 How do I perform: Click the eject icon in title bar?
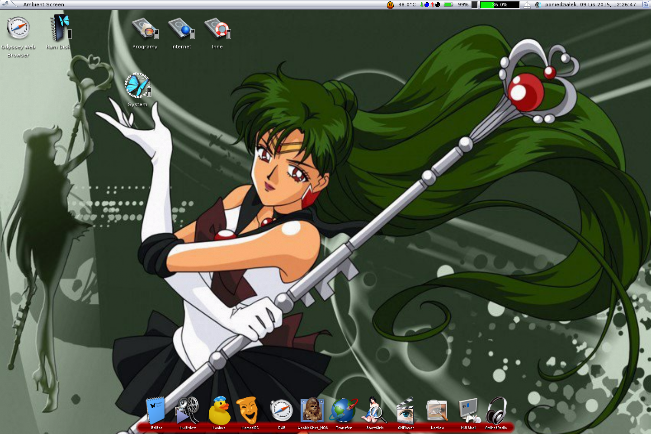coord(527,5)
